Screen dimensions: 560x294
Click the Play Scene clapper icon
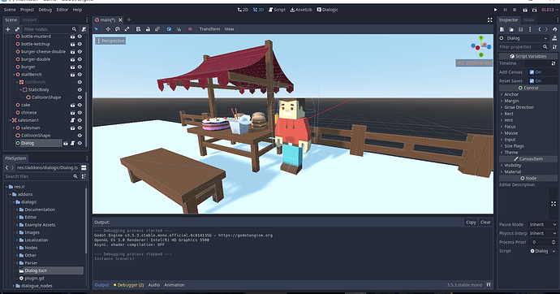(x=524, y=10)
